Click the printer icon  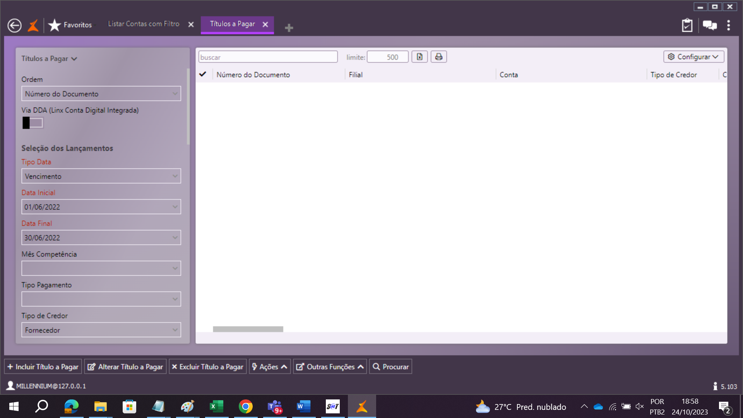[x=438, y=57]
